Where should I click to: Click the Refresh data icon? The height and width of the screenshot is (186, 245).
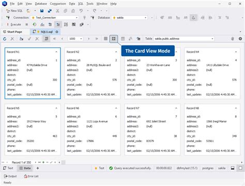coord(5,39)
